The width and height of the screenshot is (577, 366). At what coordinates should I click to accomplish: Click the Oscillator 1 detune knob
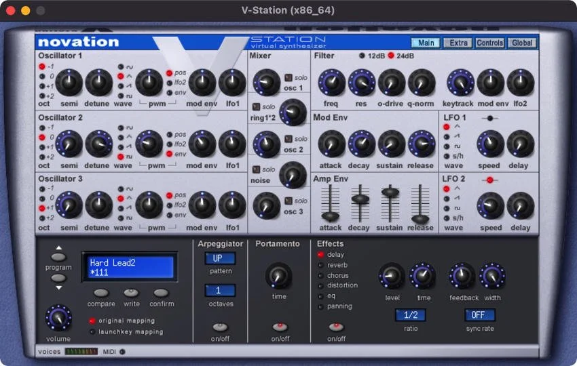[98, 83]
